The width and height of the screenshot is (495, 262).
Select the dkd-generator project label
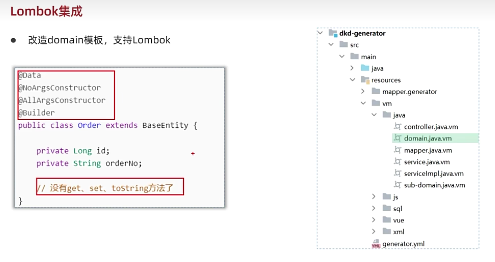(362, 33)
